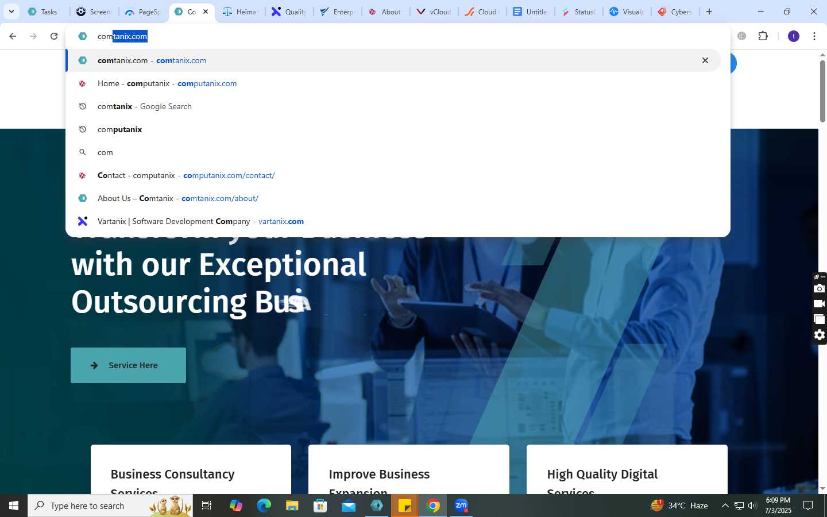827x517 pixels.
Task: Open the clock and date flyout
Action: pos(778,506)
